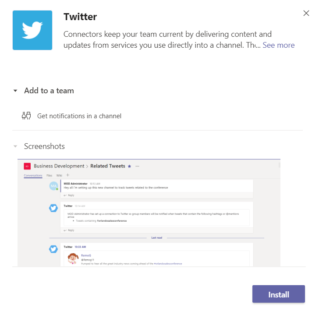Open the Files tab in screenshot
The height and width of the screenshot is (311, 319).
(49, 176)
